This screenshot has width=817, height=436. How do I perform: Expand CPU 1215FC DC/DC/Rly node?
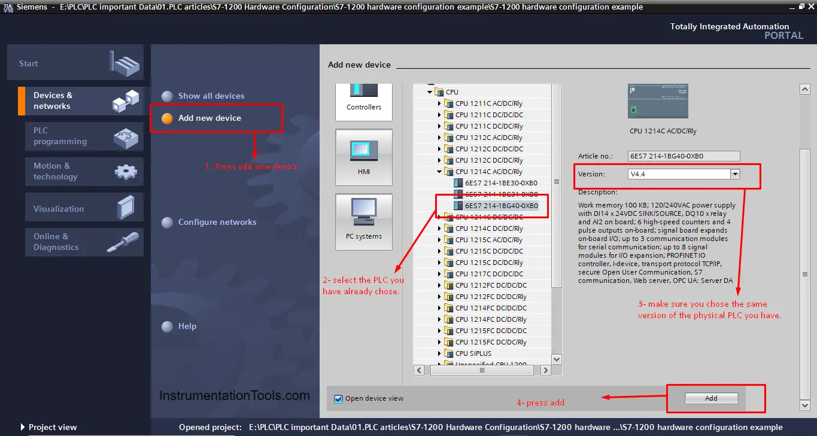pyautogui.click(x=439, y=342)
